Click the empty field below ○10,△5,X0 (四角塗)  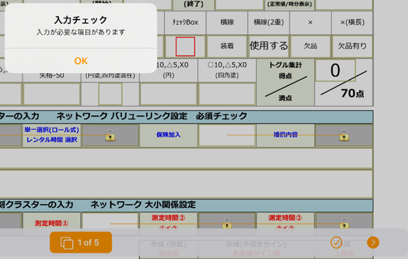click(x=227, y=94)
